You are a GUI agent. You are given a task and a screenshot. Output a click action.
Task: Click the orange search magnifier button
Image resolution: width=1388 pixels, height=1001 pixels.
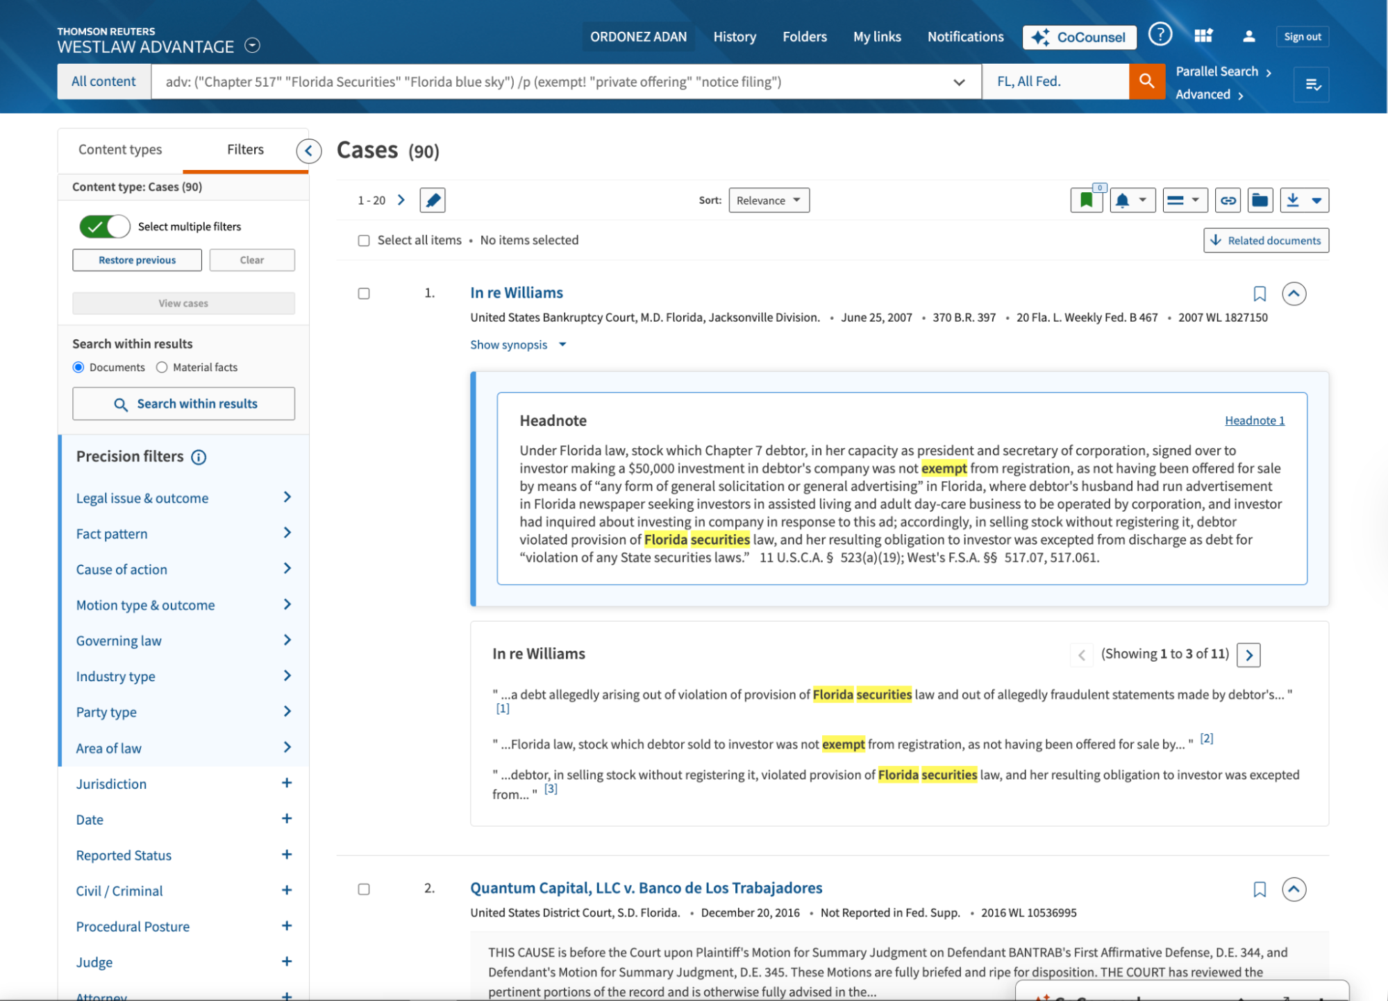(x=1146, y=81)
